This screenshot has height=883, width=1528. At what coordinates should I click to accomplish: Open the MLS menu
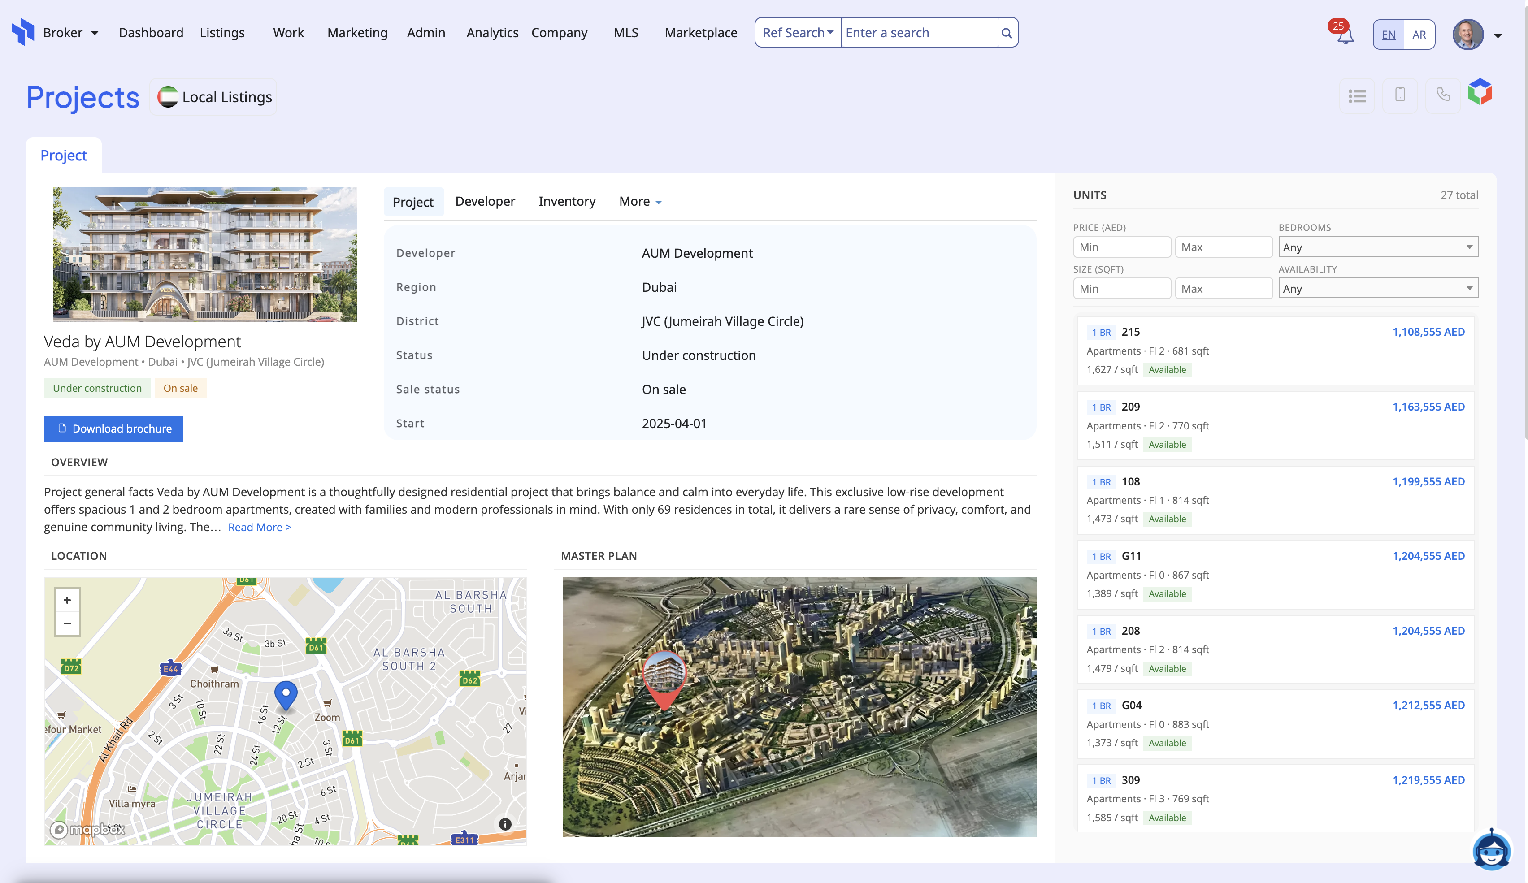[626, 33]
